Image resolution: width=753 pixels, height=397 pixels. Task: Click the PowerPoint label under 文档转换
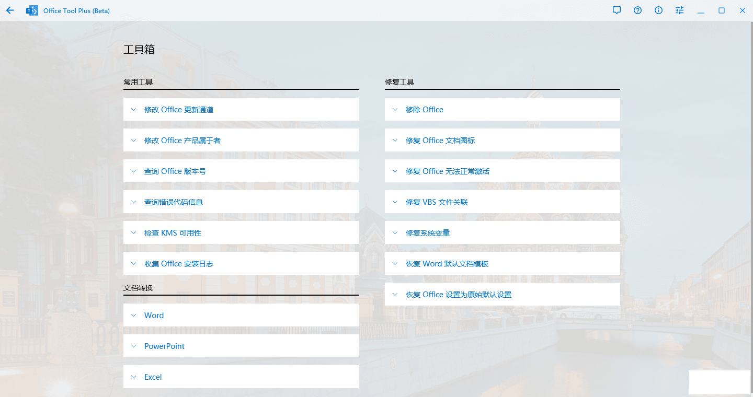pyautogui.click(x=165, y=346)
